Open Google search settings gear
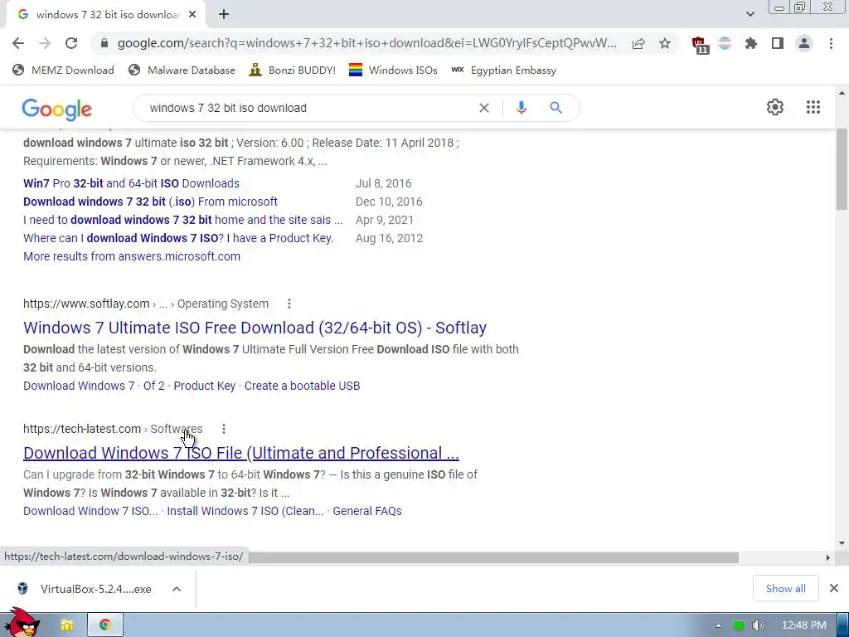The width and height of the screenshot is (849, 637). pos(775,107)
